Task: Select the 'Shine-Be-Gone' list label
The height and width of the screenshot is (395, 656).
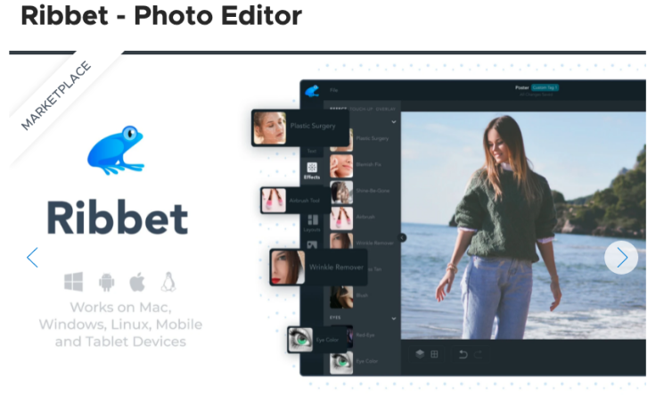Action: coord(373,191)
